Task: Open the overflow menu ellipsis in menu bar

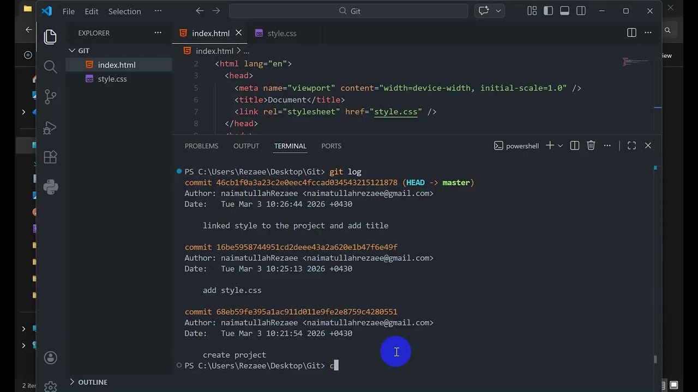Action: coord(158,11)
